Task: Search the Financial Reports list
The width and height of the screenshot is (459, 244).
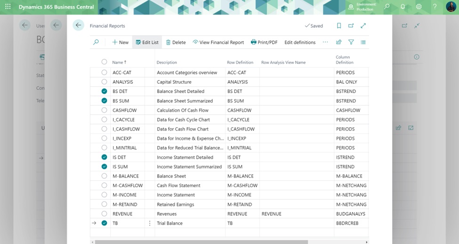Action: click(x=96, y=42)
